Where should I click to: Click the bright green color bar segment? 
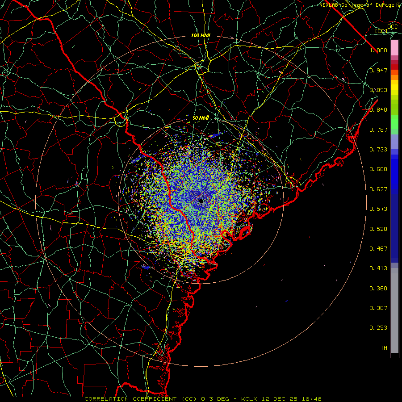pyautogui.click(x=394, y=122)
